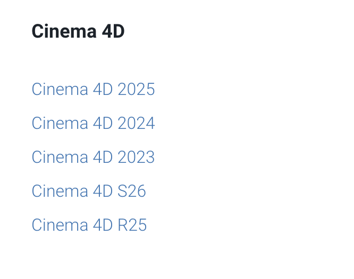Click the word 'Cinema' in the heading
354x279 pixels.
(64, 31)
